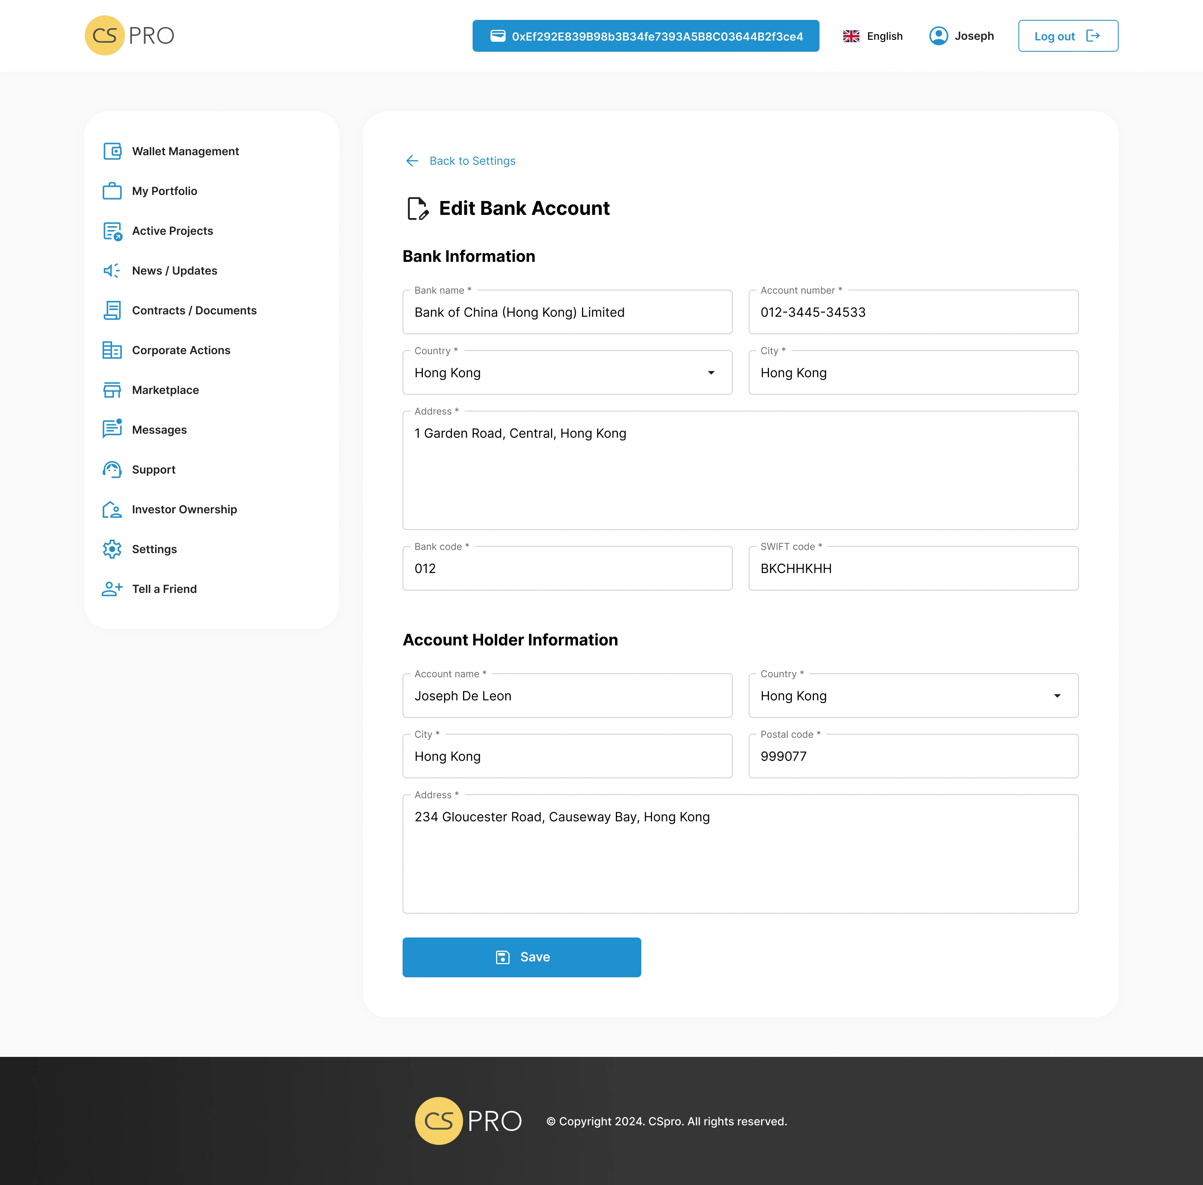Screen dimensions: 1203x1185
Task: Click the Active Projects icon
Action: click(x=112, y=231)
